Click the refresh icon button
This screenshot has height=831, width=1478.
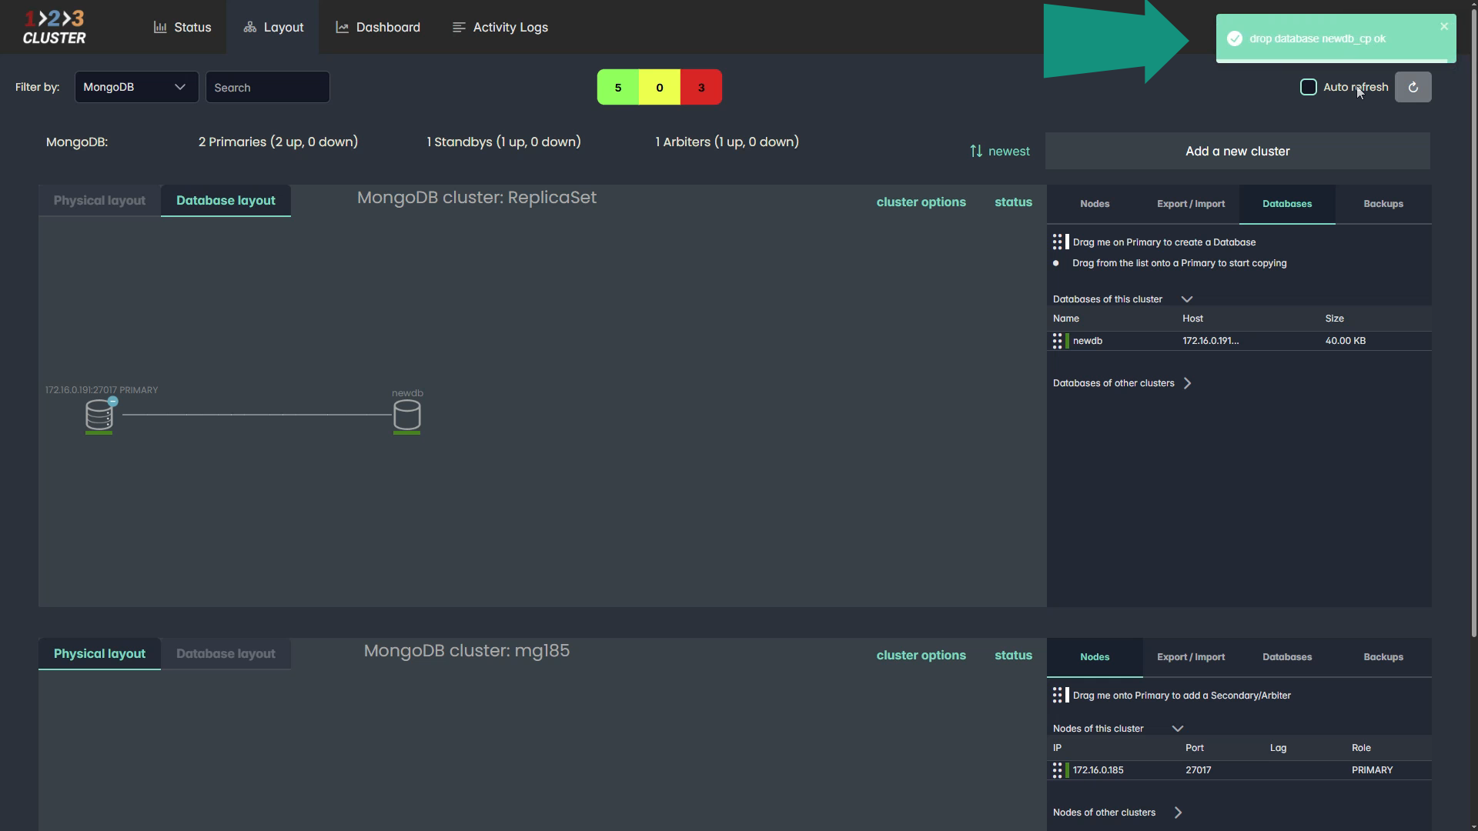point(1413,87)
